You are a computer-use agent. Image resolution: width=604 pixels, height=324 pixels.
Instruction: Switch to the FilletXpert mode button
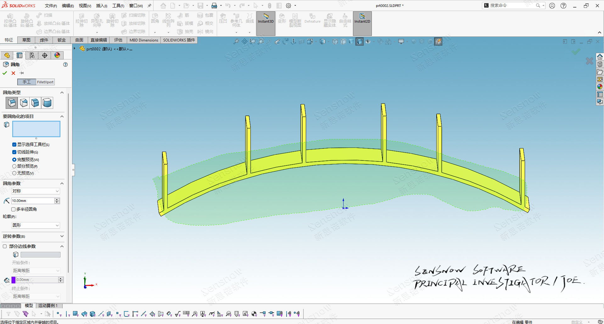pyautogui.click(x=45, y=82)
